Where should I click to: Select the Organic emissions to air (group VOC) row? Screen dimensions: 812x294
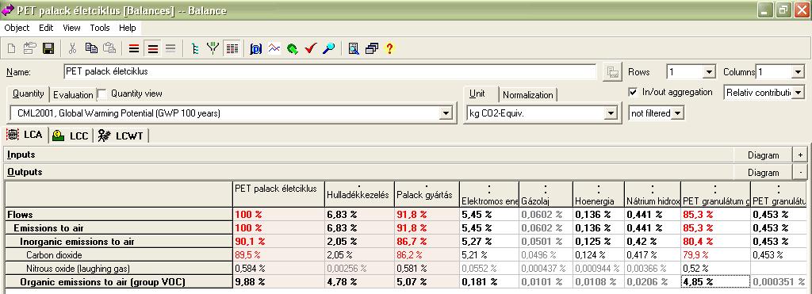tap(119, 281)
